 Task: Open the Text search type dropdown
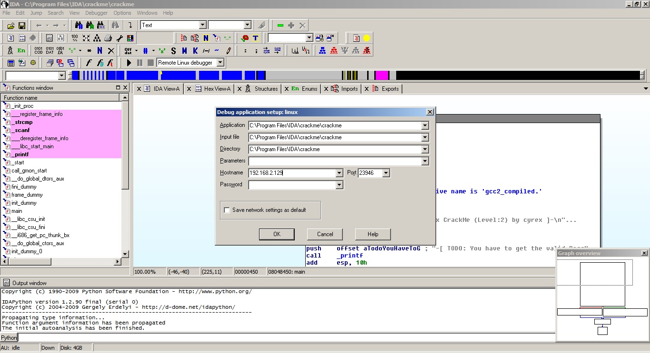click(x=202, y=25)
